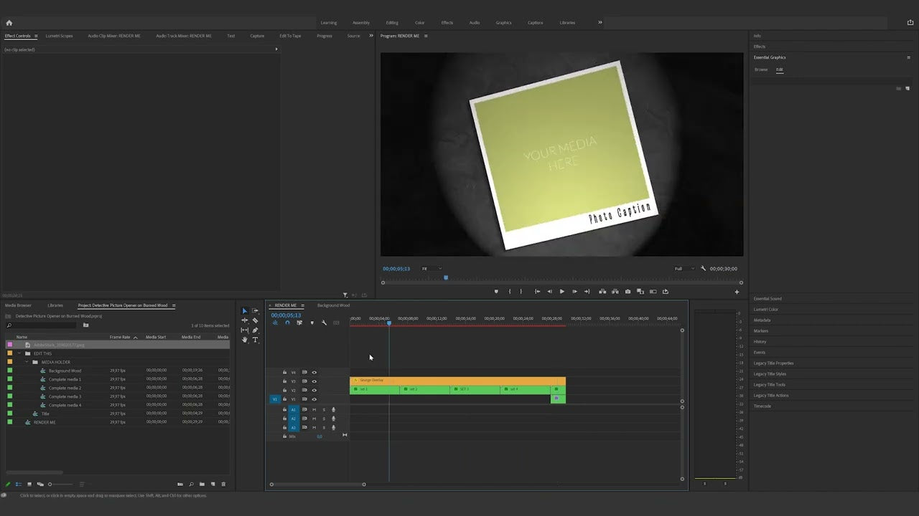Image resolution: width=919 pixels, height=516 pixels.
Task: Lock the V2 video track
Action: pos(284,390)
